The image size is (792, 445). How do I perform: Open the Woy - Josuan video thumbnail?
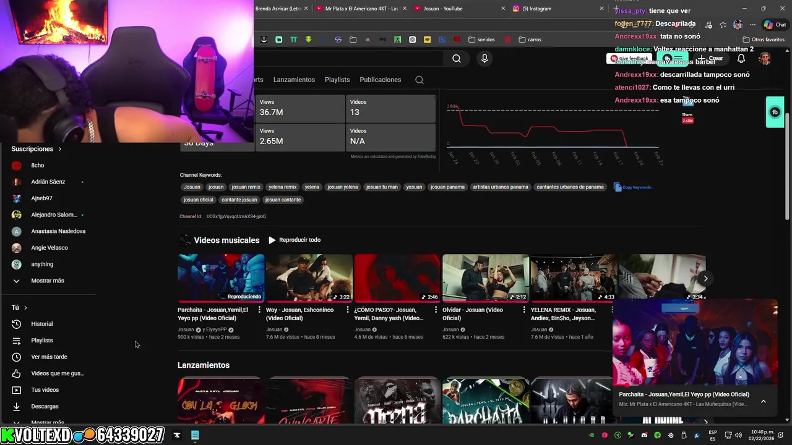pyautogui.click(x=309, y=278)
